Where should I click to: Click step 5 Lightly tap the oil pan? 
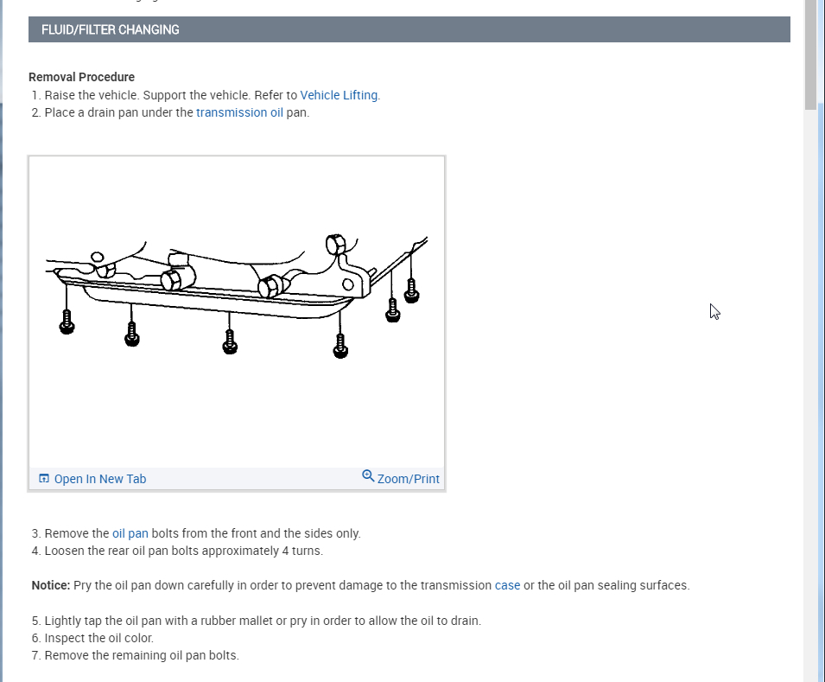tap(257, 621)
